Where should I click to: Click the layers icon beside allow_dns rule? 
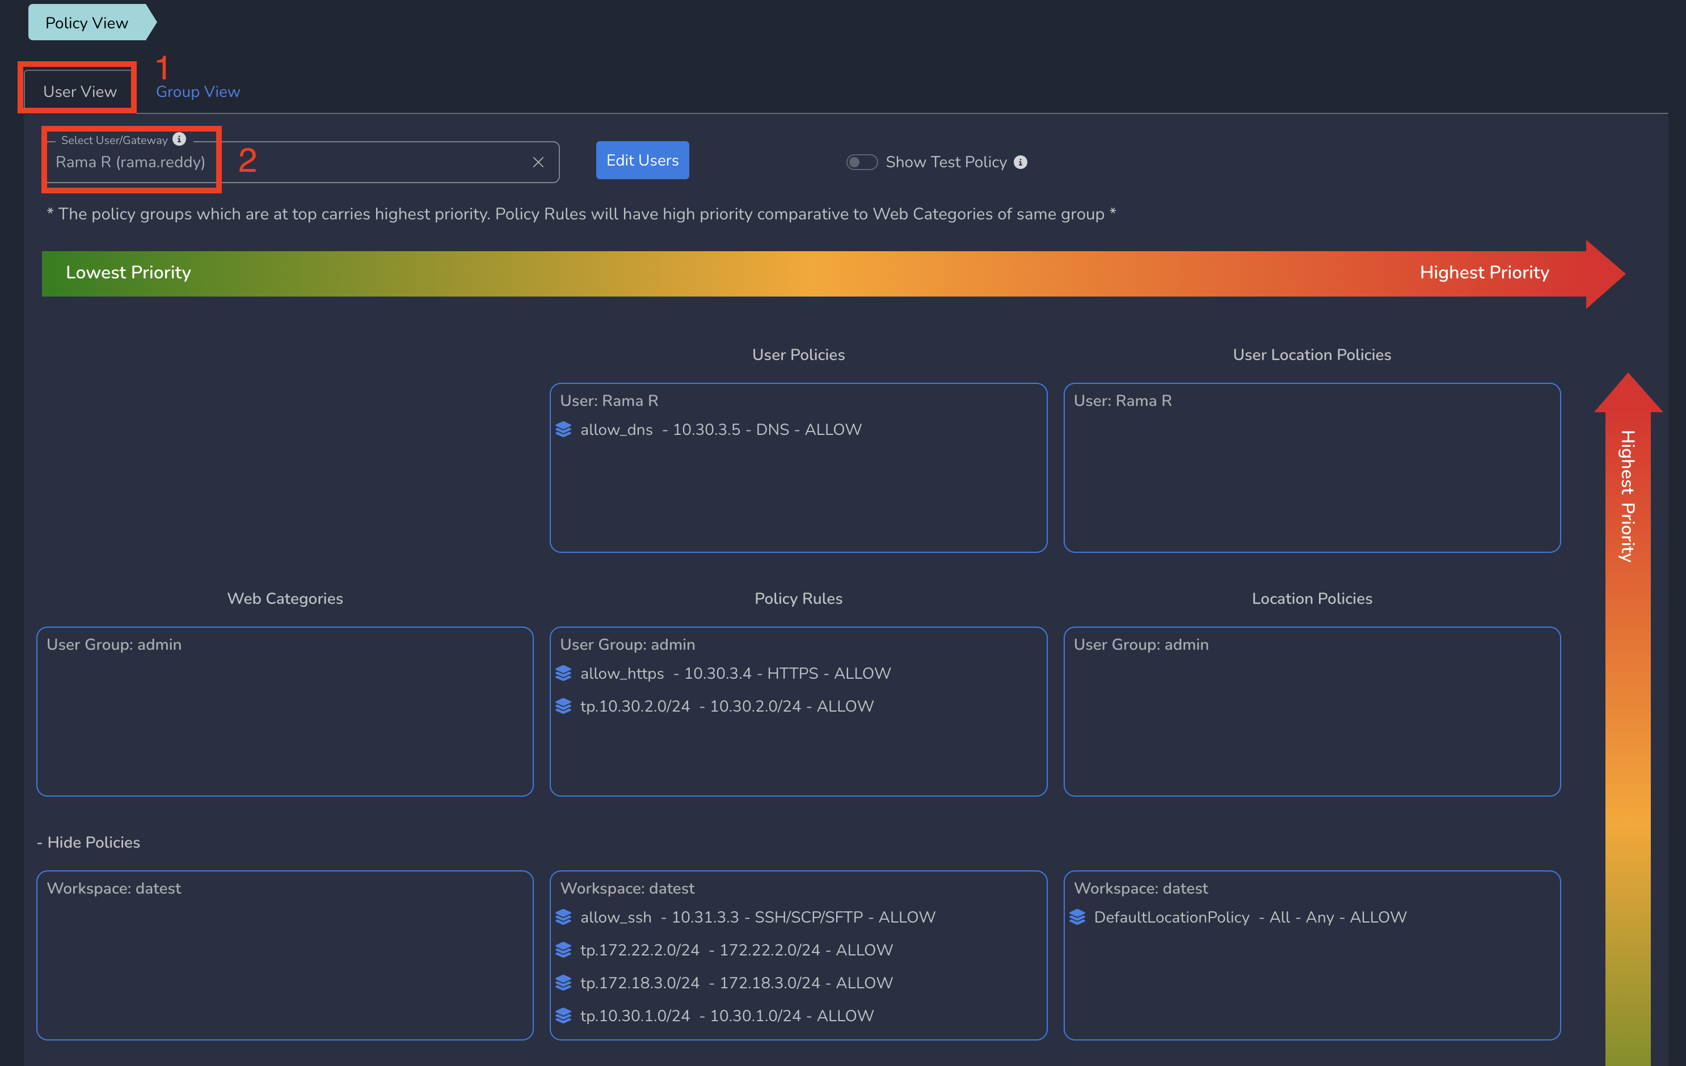coord(564,429)
